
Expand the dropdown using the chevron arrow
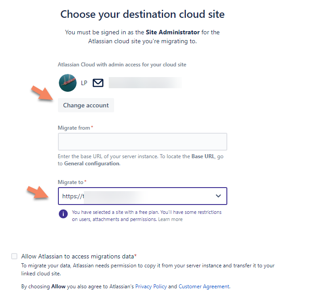[218, 196]
